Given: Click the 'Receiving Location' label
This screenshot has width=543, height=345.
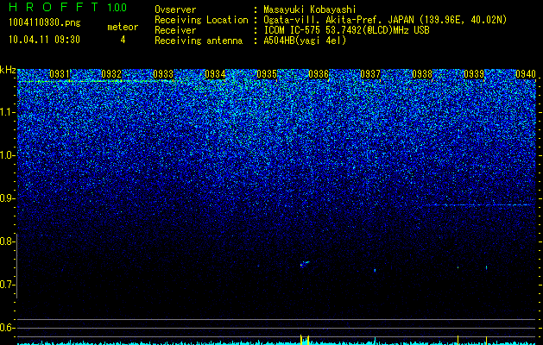Looking at the screenshot, I should click(201, 20).
